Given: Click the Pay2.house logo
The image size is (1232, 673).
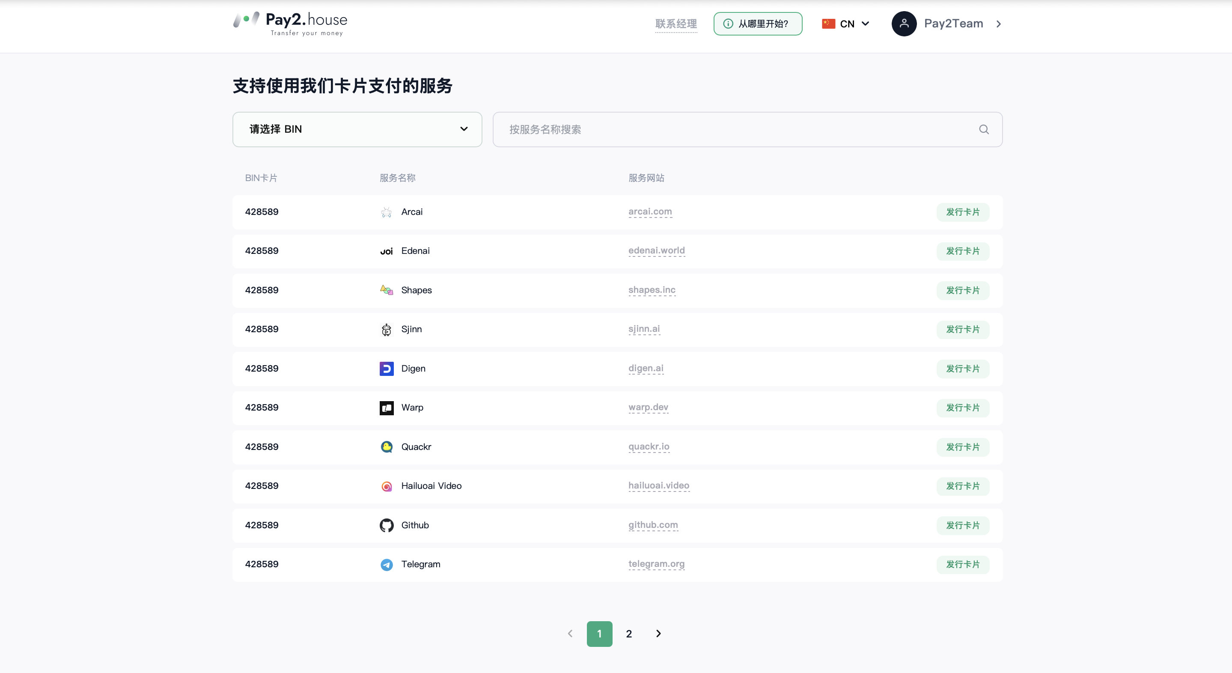Looking at the screenshot, I should click(290, 24).
